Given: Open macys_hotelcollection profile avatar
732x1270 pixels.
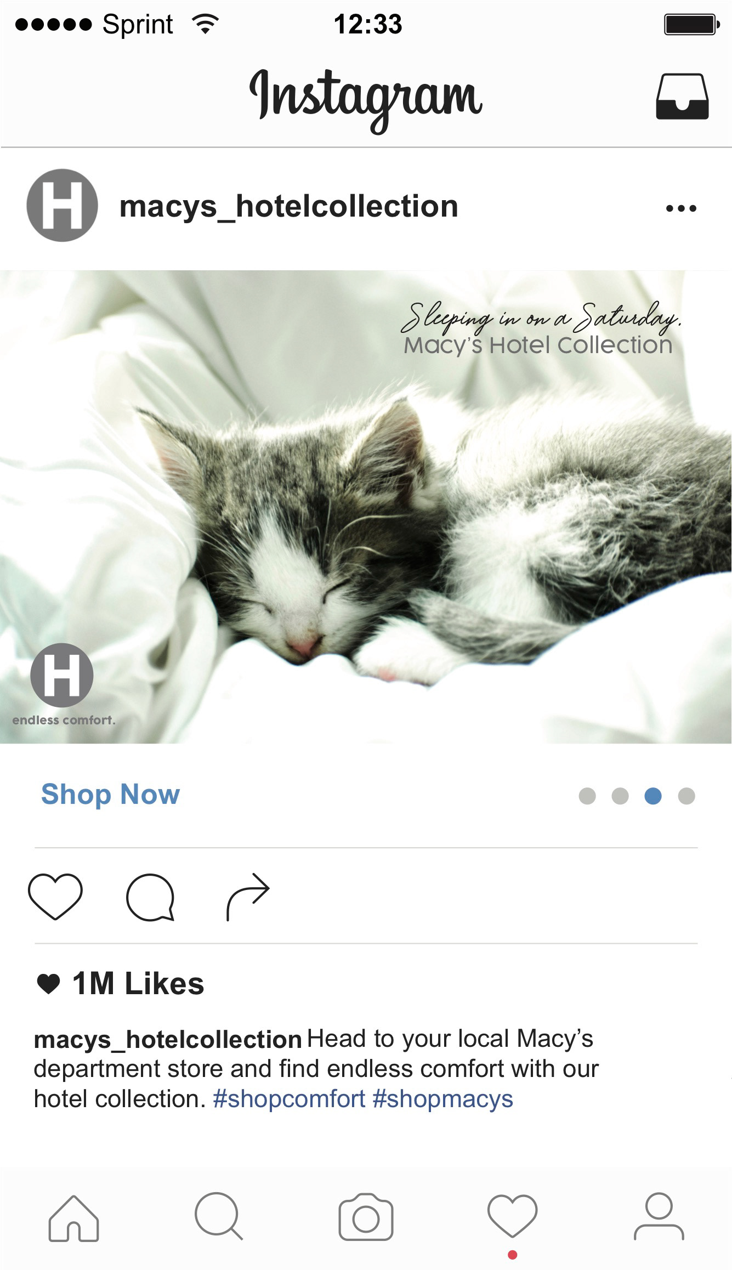Looking at the screenshot, I should tap(63, 205).
